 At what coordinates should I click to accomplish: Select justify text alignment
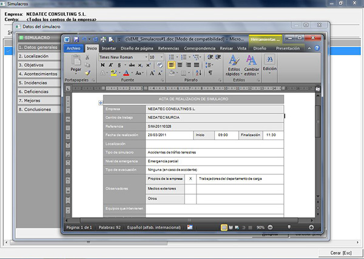pyautogui.click(x=197, y=66)
